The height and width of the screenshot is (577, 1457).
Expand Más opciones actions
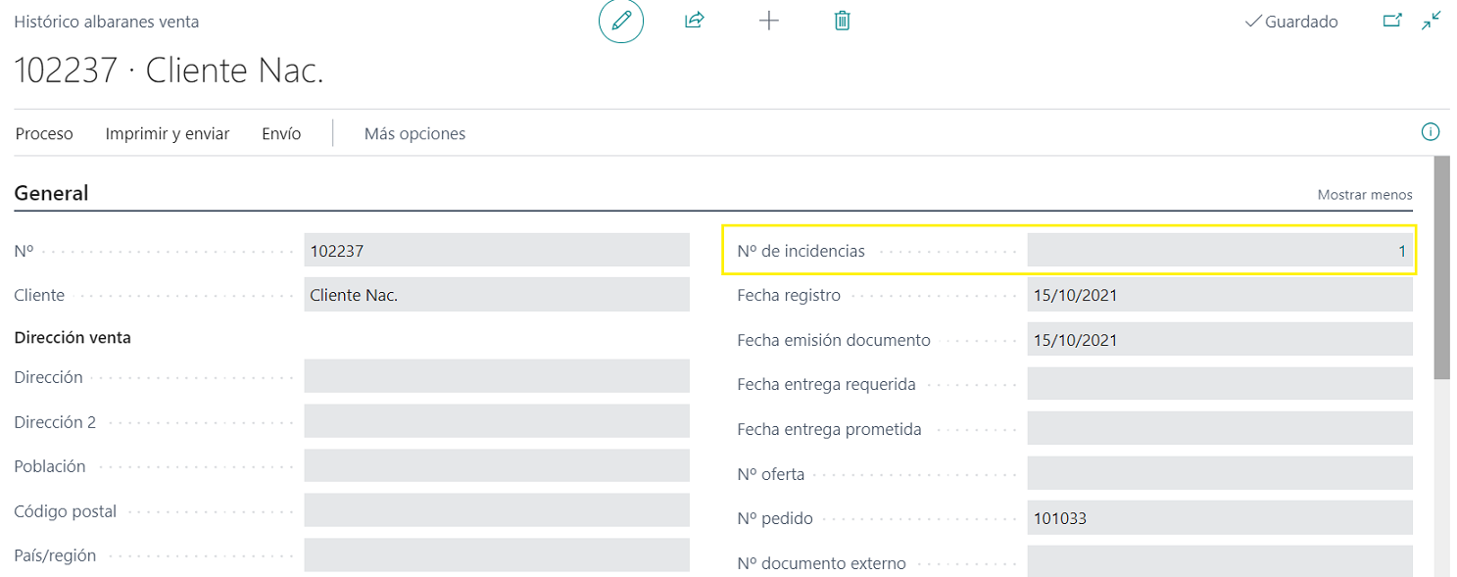pyautogui.click(x=414, y=134)
